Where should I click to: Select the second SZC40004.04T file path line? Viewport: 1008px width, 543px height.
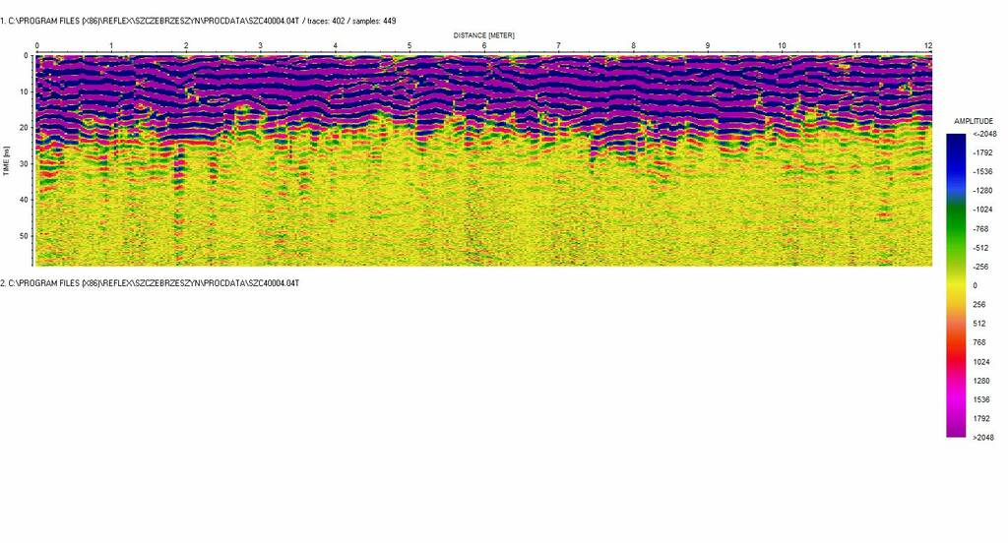150,283
